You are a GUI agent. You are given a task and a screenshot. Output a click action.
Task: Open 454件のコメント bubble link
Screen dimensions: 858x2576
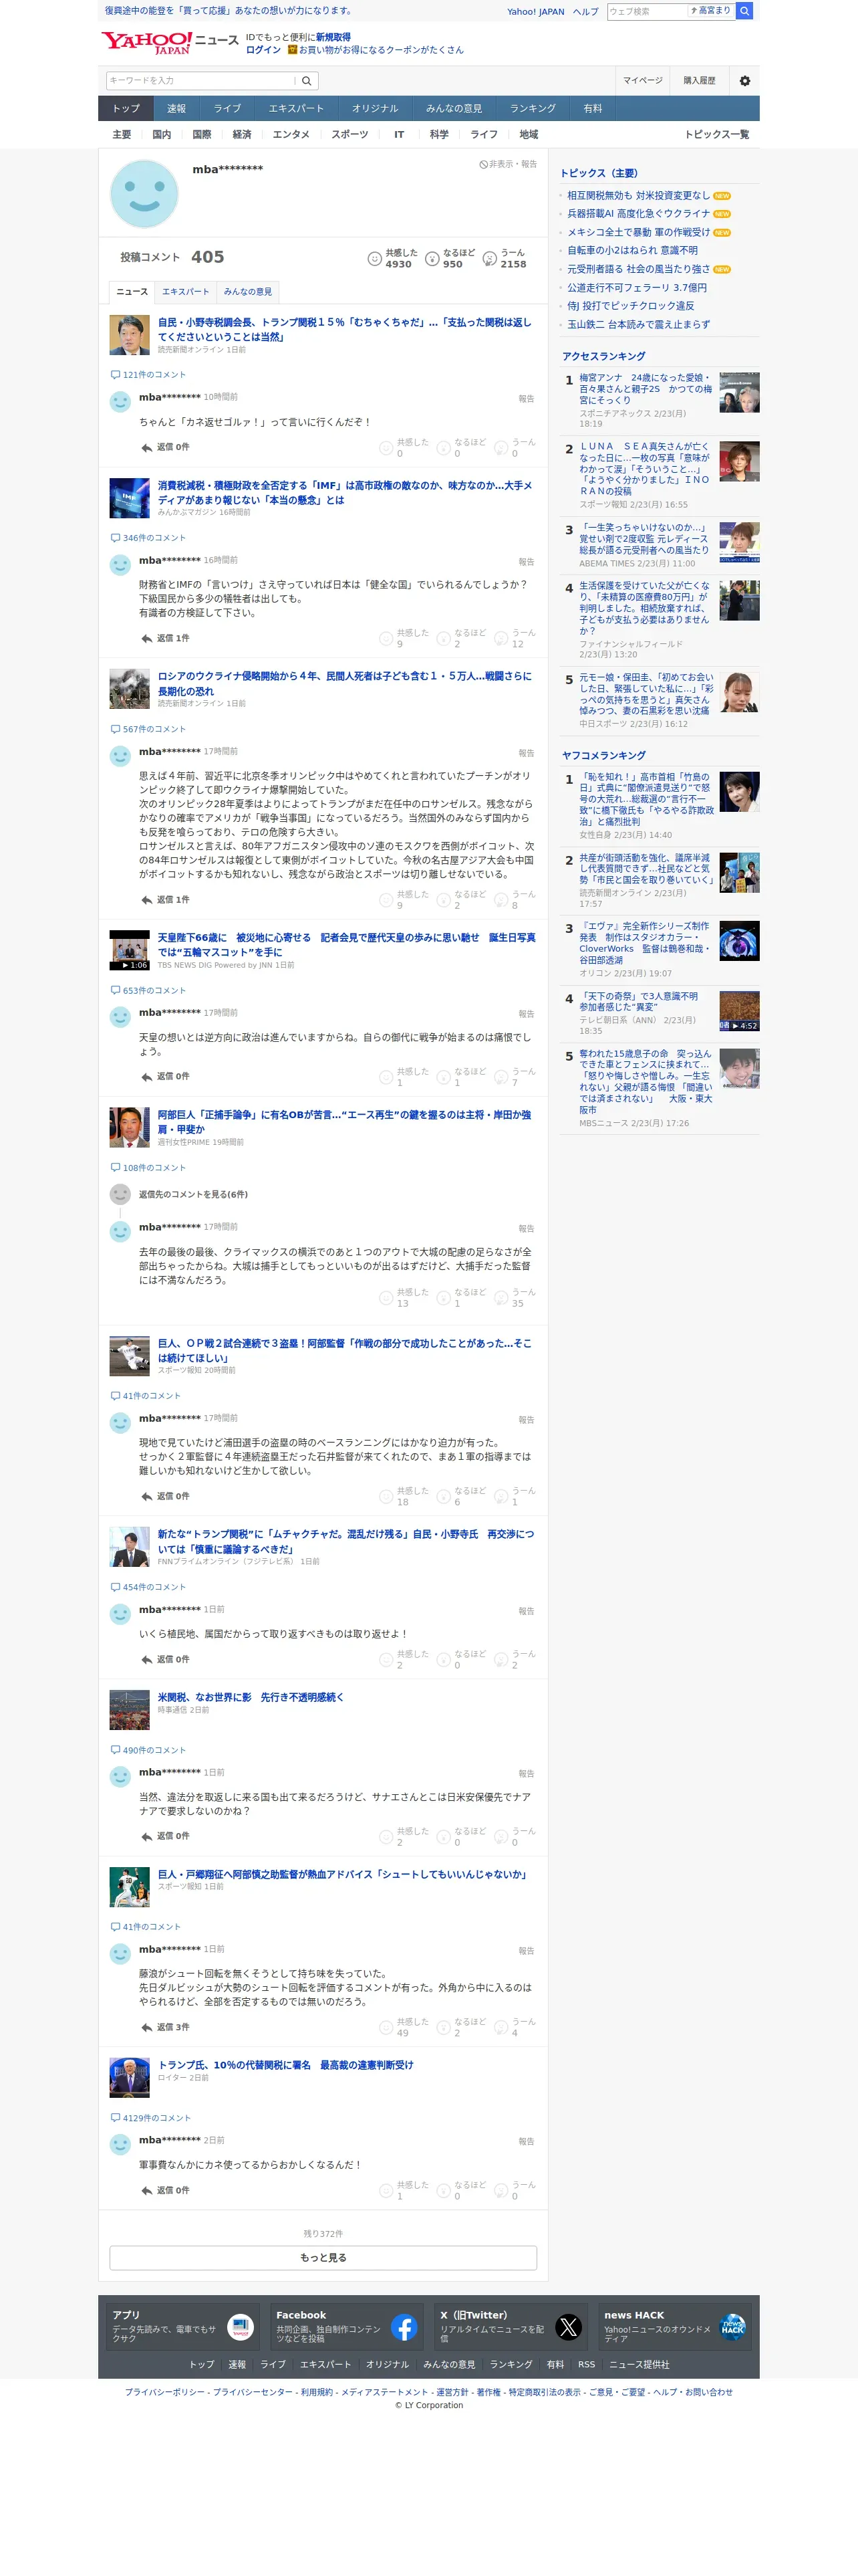(148, 1587)
